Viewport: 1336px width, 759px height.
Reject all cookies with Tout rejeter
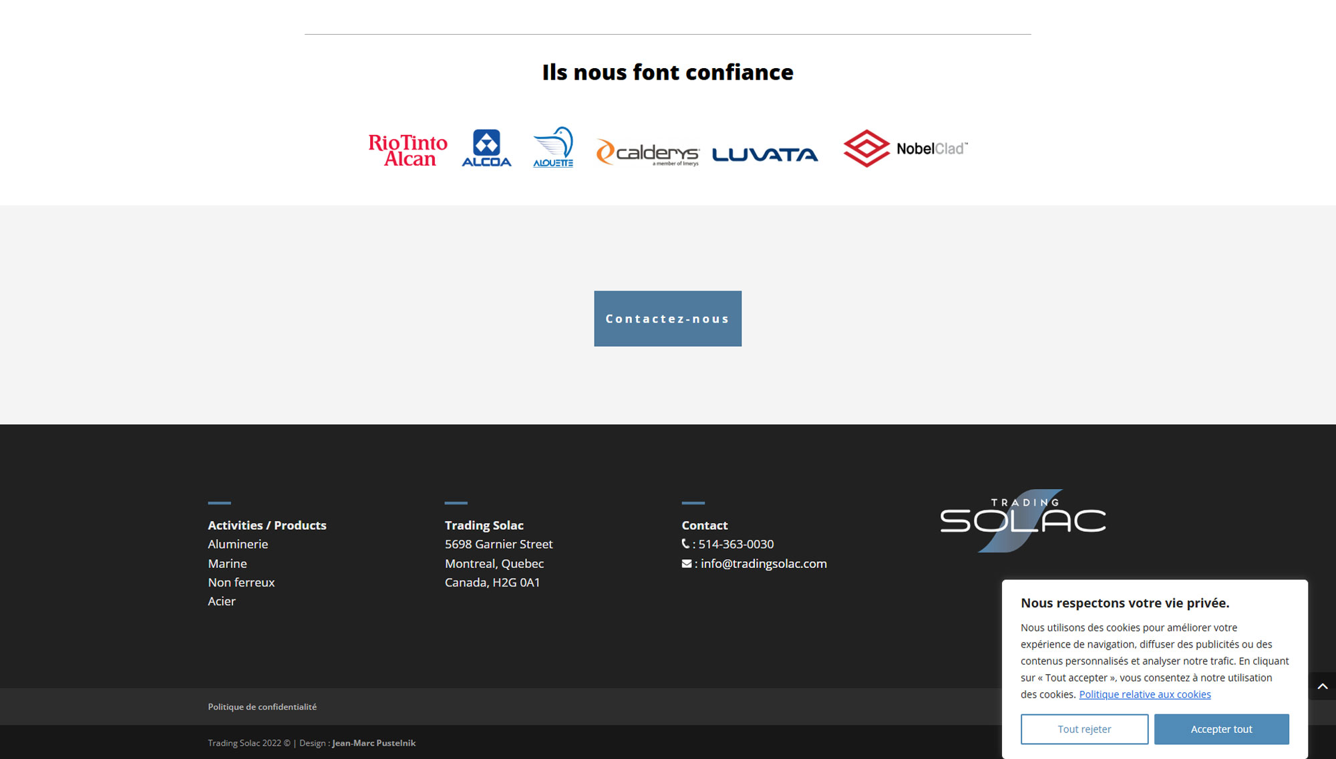[x=1084, y=729]
